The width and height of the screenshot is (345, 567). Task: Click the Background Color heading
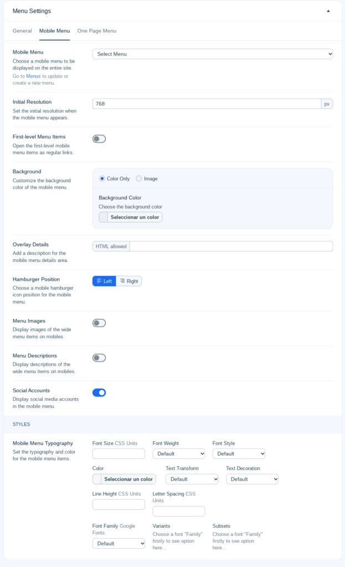click(120, 198)
